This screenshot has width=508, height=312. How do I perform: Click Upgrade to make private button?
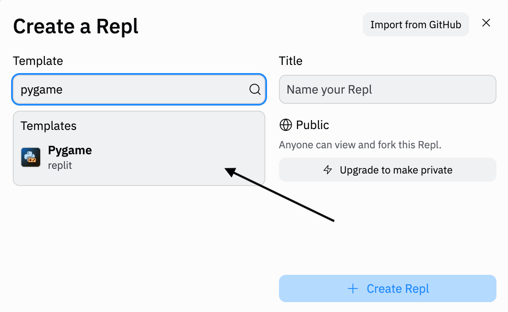pos(388,170)
